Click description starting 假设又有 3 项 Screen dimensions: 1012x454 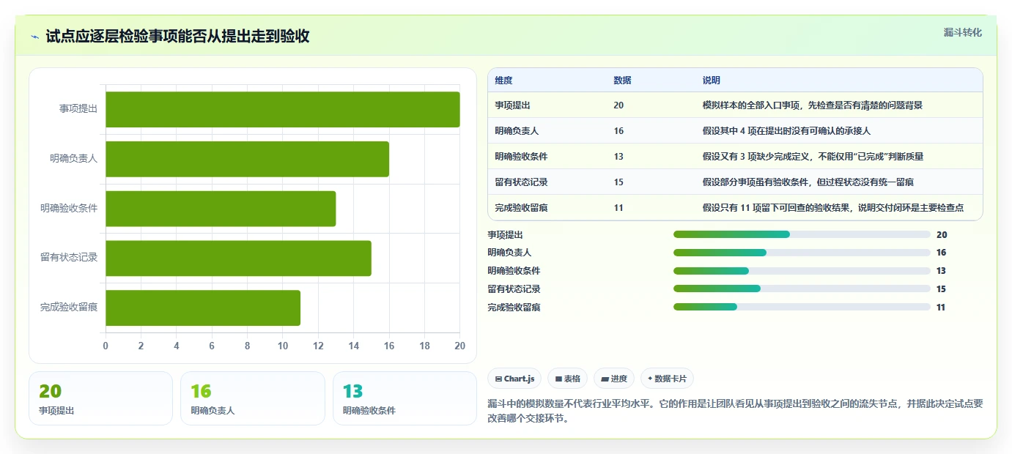pos(813,157)
